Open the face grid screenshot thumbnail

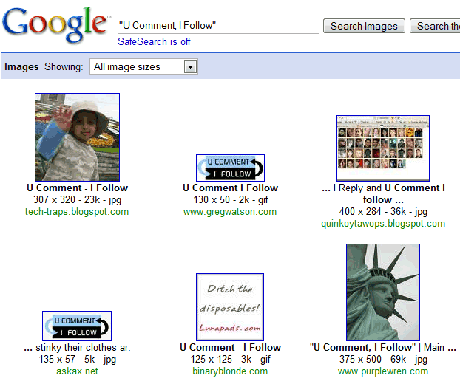(x=383, y=148)
